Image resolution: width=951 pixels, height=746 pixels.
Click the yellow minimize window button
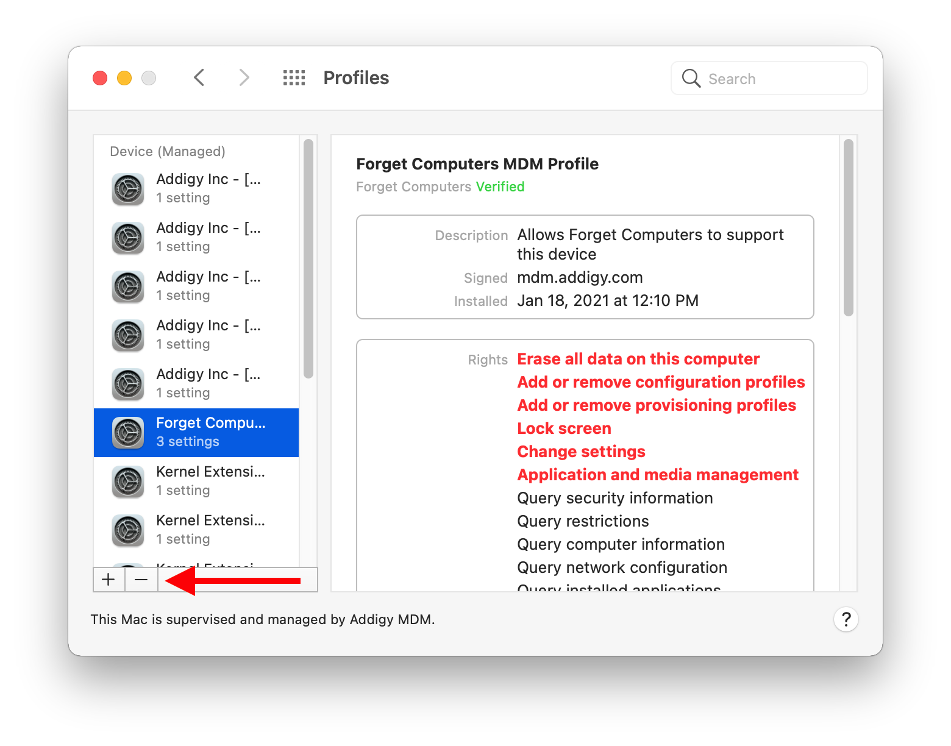click(124, 78)
